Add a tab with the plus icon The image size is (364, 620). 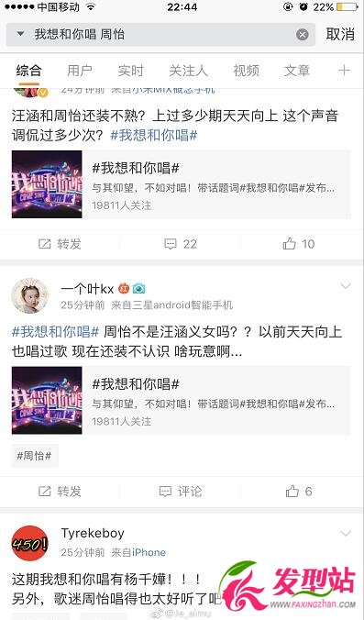(x=344, y=71)
